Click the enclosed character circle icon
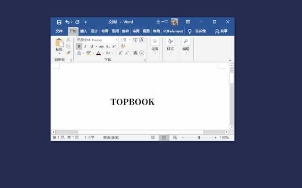 [x=142, y=53]
